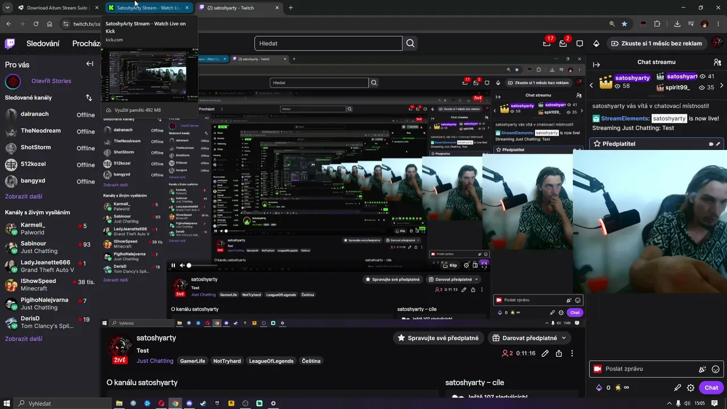Click Zkuste si 1 měsíc bez reklam
This screenshot has height=409, width=727.
656,43
